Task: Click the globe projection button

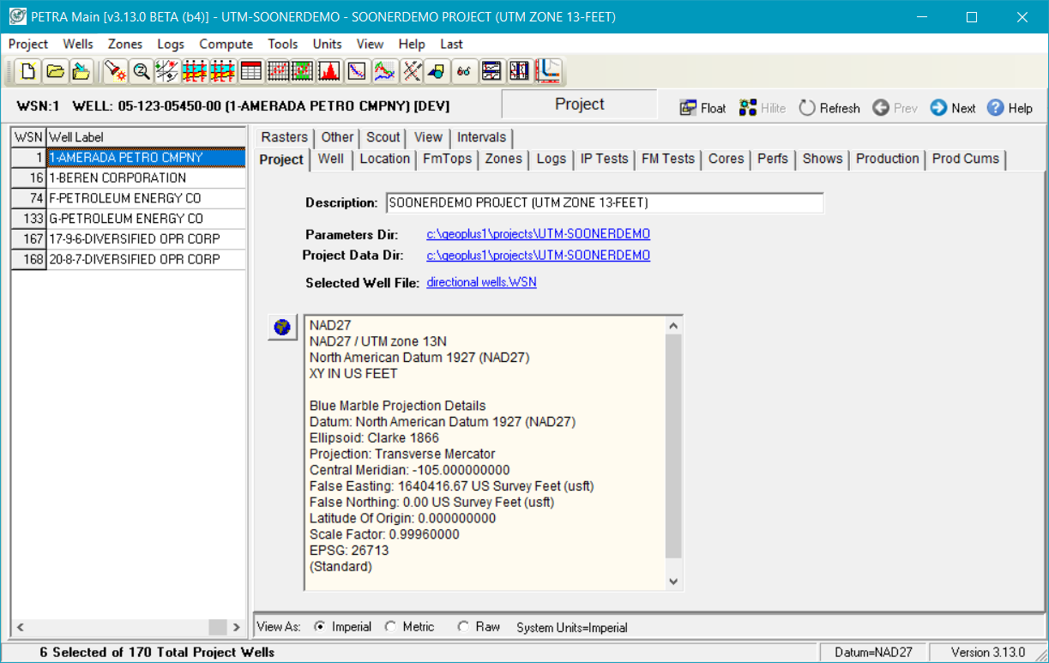Action: (282, 328)
